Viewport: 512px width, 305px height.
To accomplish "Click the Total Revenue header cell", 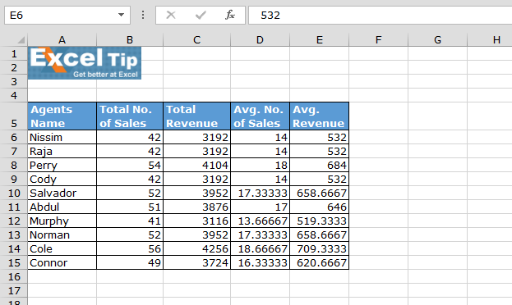I will 196,116.
